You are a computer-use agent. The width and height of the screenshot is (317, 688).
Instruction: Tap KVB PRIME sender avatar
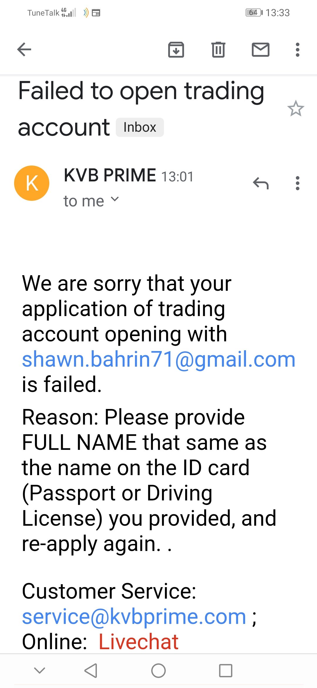coord(32,183)
